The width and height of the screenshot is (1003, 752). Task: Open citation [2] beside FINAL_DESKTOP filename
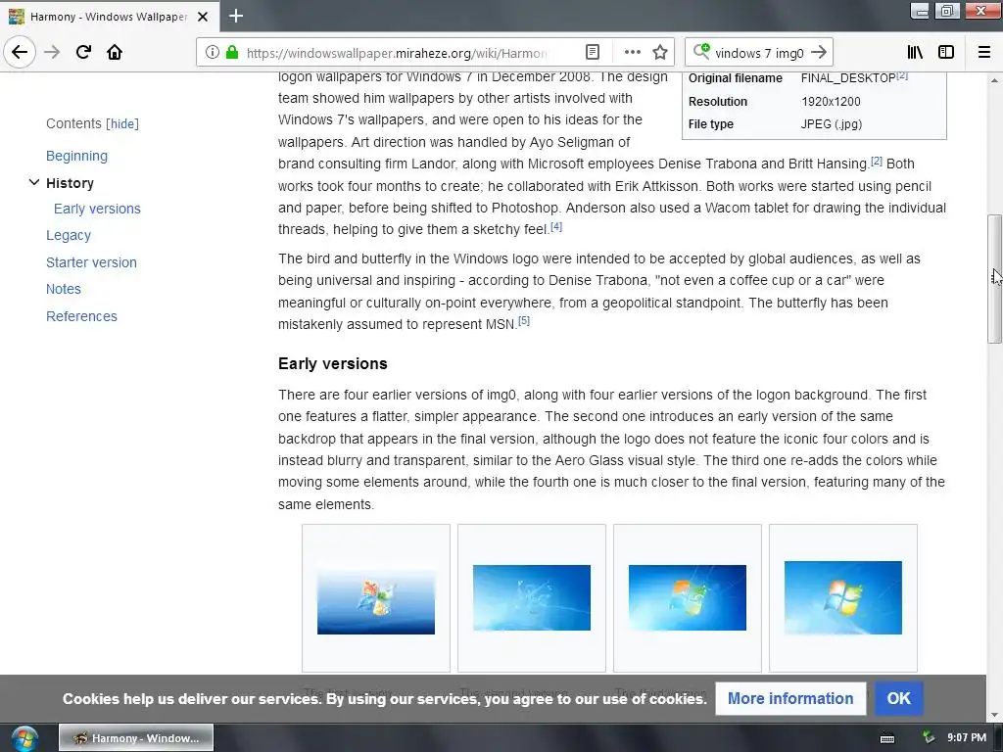902,75
